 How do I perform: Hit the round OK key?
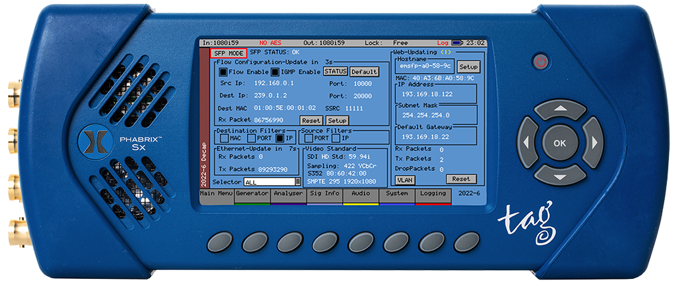point(560,143)
